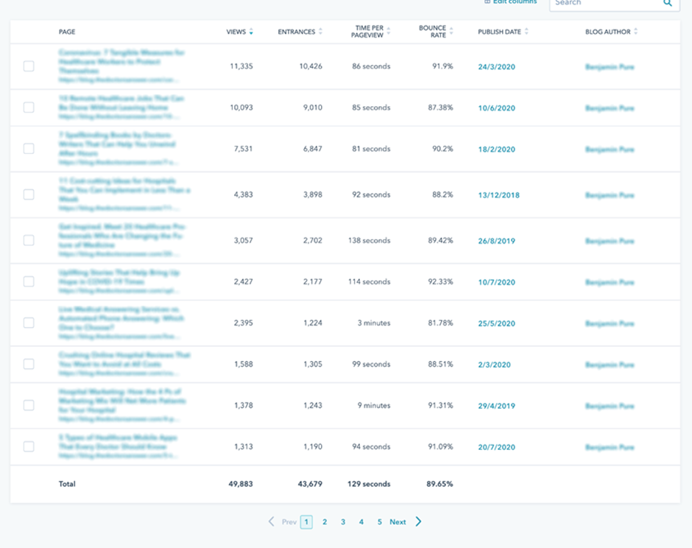The width and height of the screenshot is (692, 548).
Task: Click the Search input field
Action: coord(604,4)
